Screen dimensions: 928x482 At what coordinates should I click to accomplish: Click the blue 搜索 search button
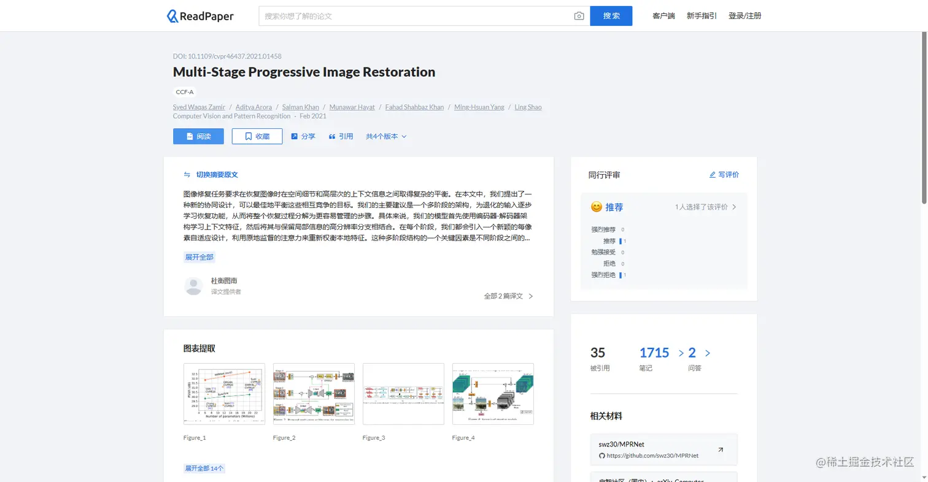(x=611, y=16)
